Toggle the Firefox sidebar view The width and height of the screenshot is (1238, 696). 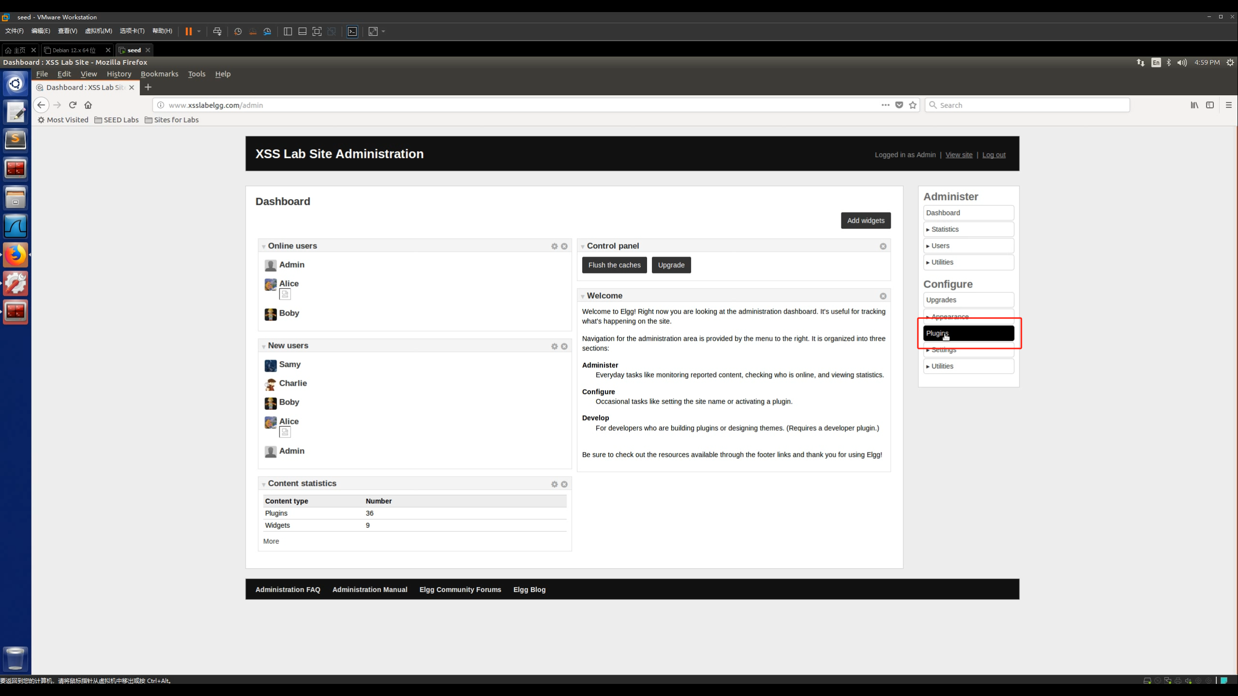coord(1210,105)
